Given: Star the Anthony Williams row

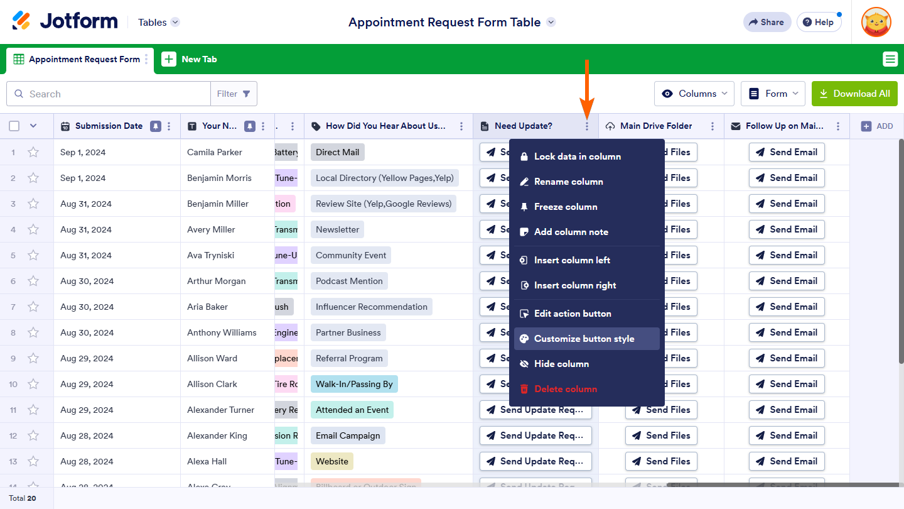Looking at the screenshot, I should point(33,332).
